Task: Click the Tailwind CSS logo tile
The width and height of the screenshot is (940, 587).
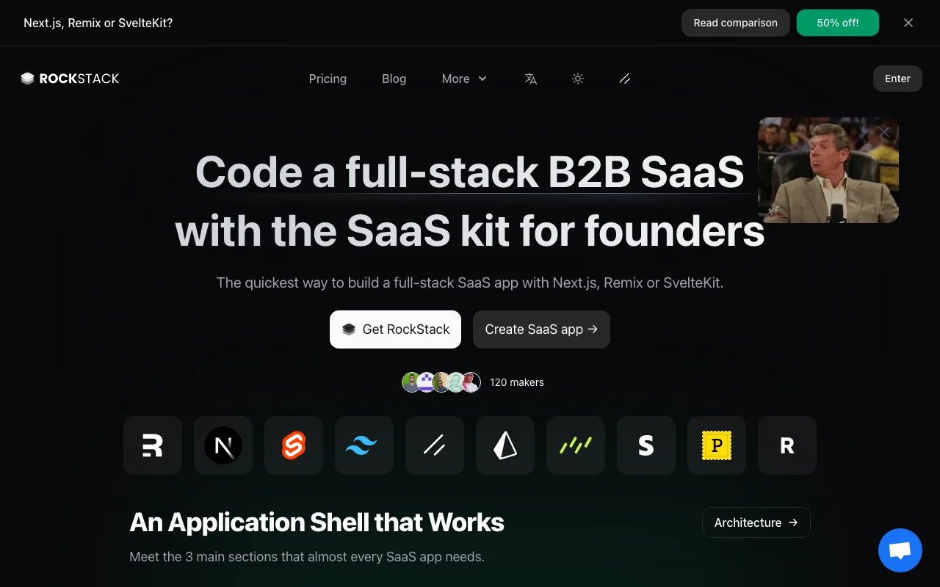Action: [x=364, y=445]
